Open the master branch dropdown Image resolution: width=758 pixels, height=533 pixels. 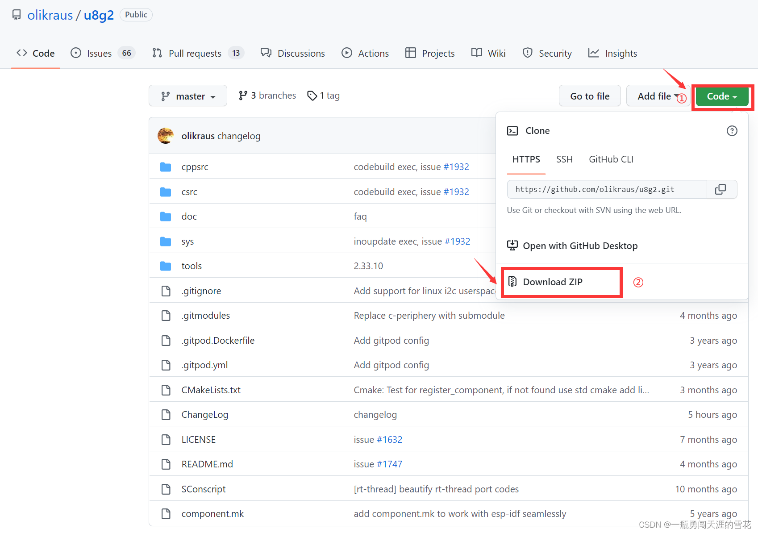[x=188, y=96]
